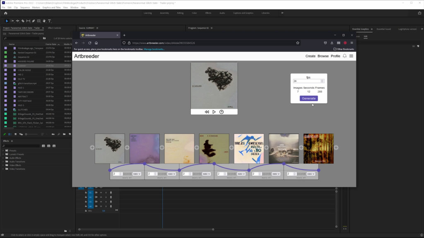424x238 pixels.
Task: Click the Premiere Home icon
Action: [x=6, y=13]
